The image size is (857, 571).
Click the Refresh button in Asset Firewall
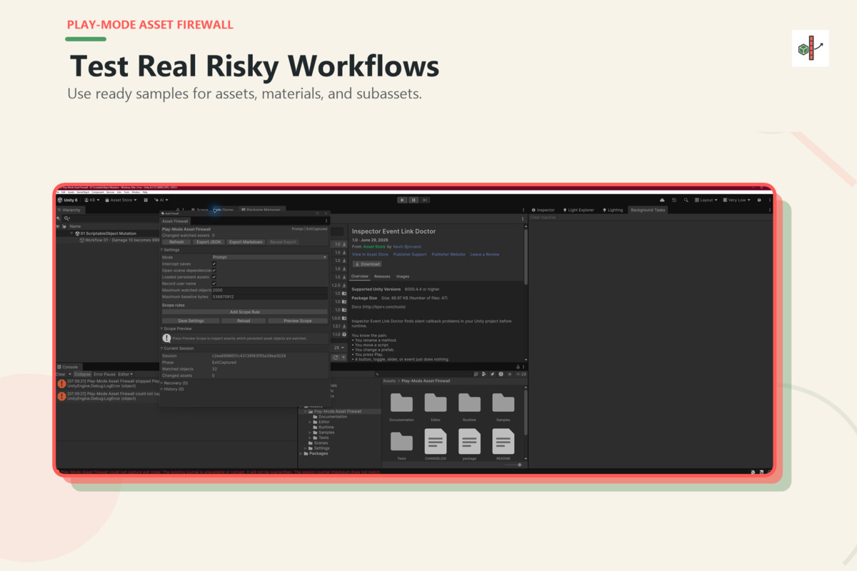tap(176, 242)
